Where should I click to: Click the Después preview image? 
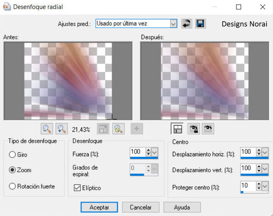pos(205,81)
